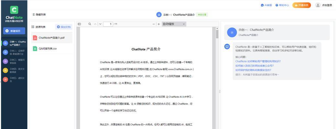Open AI客服 support
This screenshot has height=129, width=336.
(266, 5)
